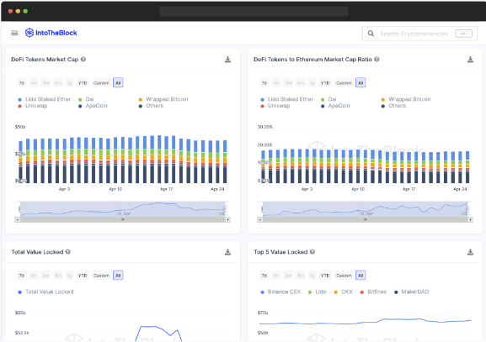Click right scroll arrow under Market Cap navigator
Image resolution: width=486 pixels, height=342 pixels.
click(227, 219)
